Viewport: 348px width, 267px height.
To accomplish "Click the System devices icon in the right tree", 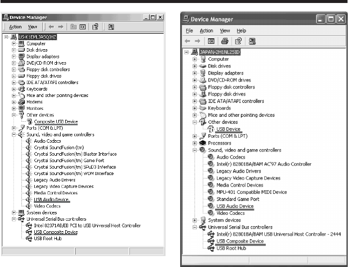I will (x=203, y=220).
